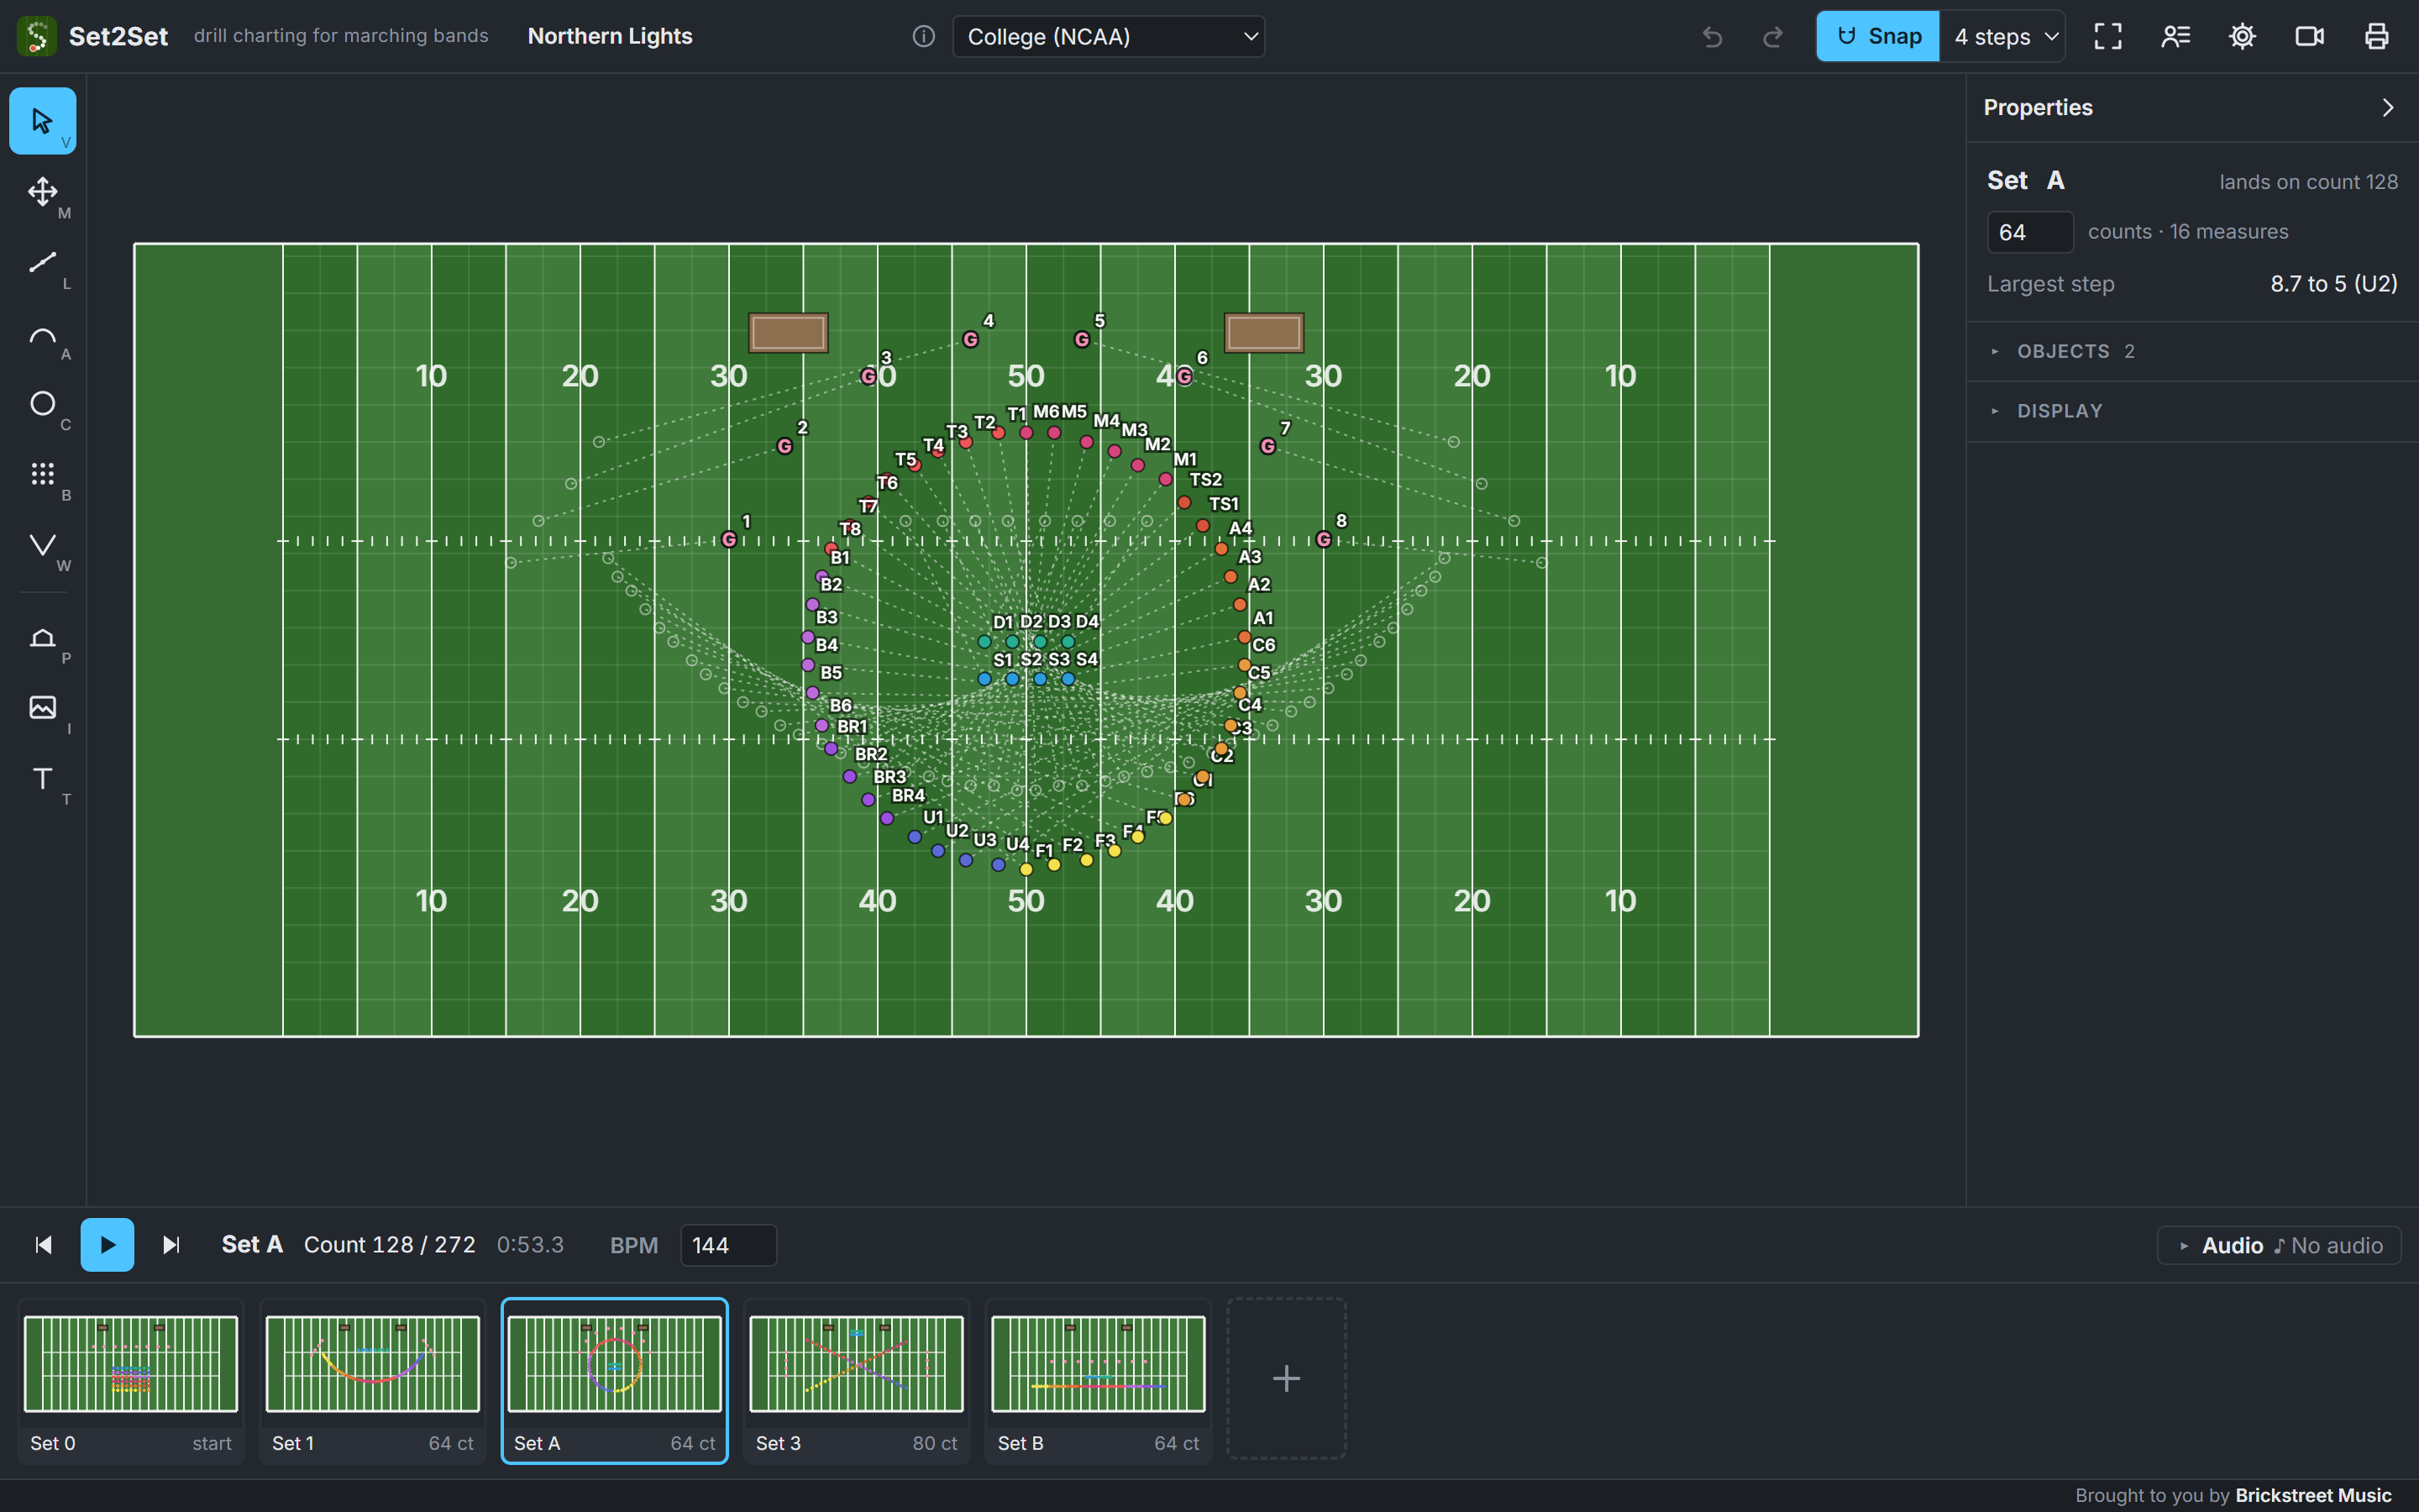
Task: Add a new set with plus button
Action: 1287,1379
